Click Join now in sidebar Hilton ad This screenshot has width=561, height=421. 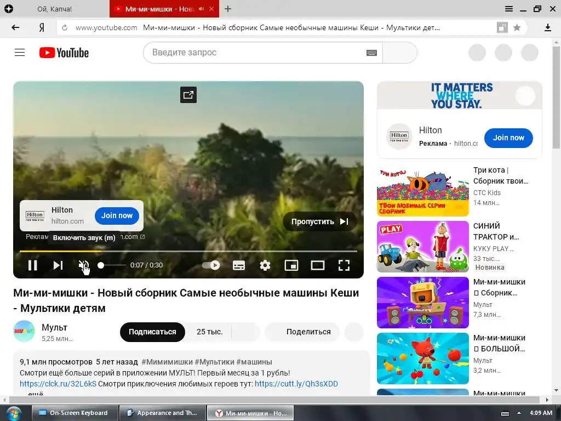pyautogui.click(x=508, y=138)
